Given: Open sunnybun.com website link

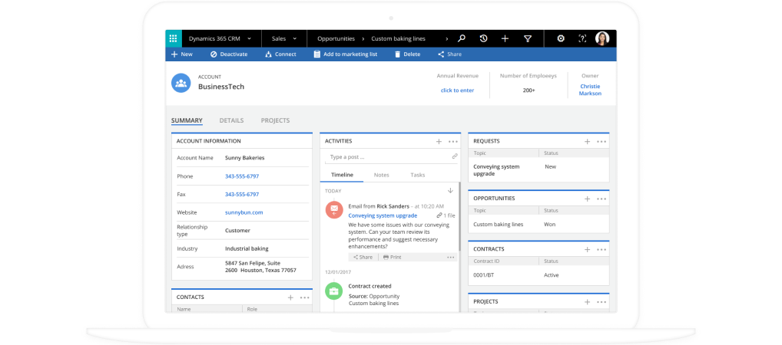Looking at the screenshot, I should click(x=244, y=212).
